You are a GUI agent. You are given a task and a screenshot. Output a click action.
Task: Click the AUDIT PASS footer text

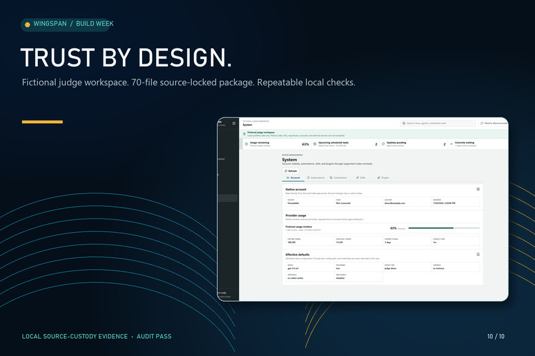[154, 337]
